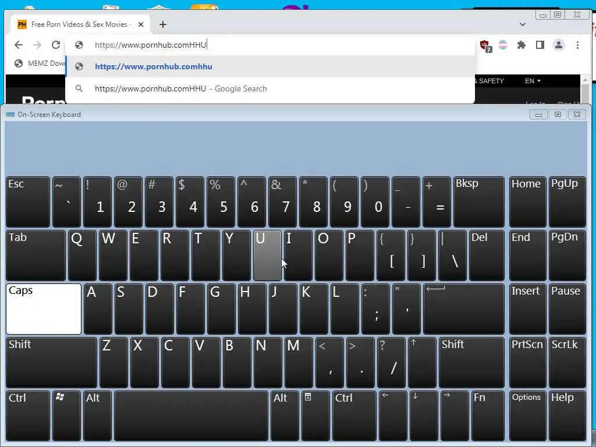Toggle the right Ctrl key
Viewport: 596px width, 447px height.
[354, 416]
